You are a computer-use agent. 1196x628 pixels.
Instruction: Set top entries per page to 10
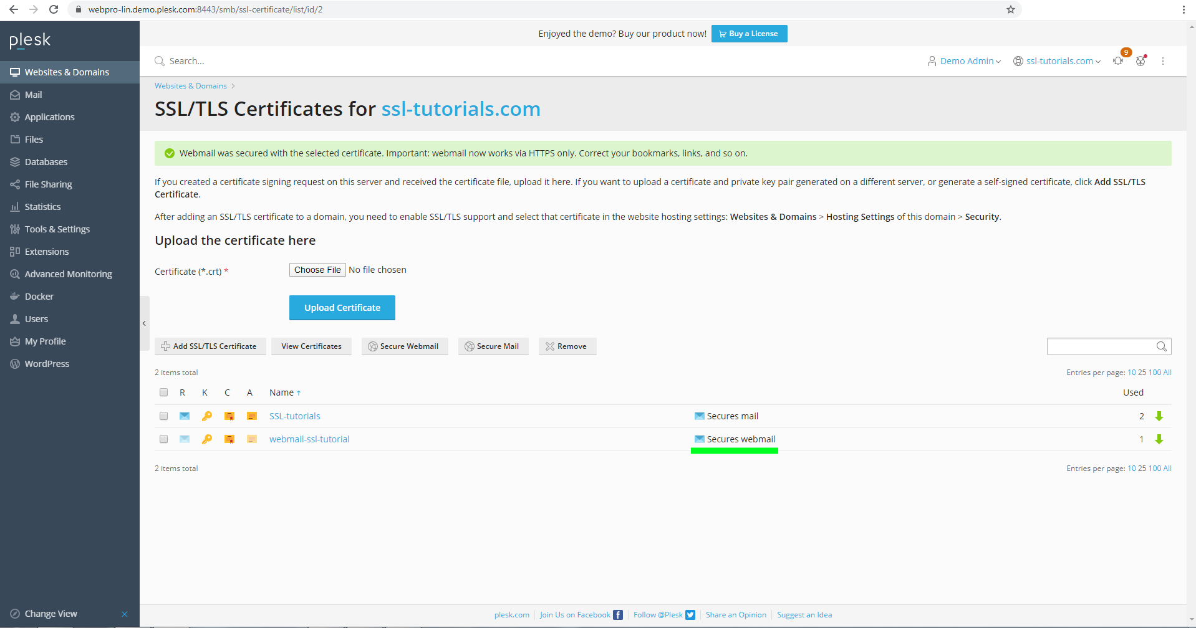[1131, 373]
